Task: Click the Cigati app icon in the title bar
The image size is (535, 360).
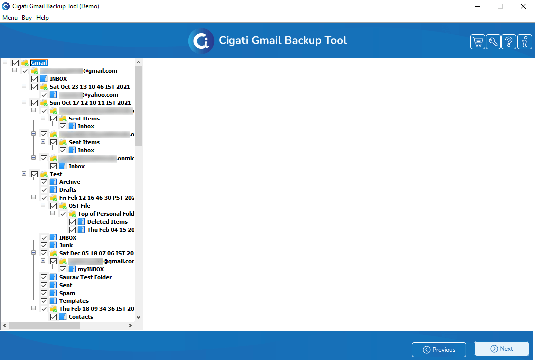Action: [6, 6]
